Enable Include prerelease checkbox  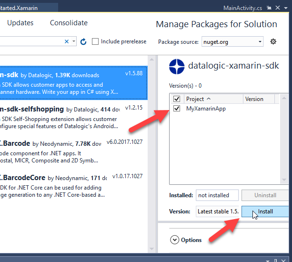click(95, 41)
